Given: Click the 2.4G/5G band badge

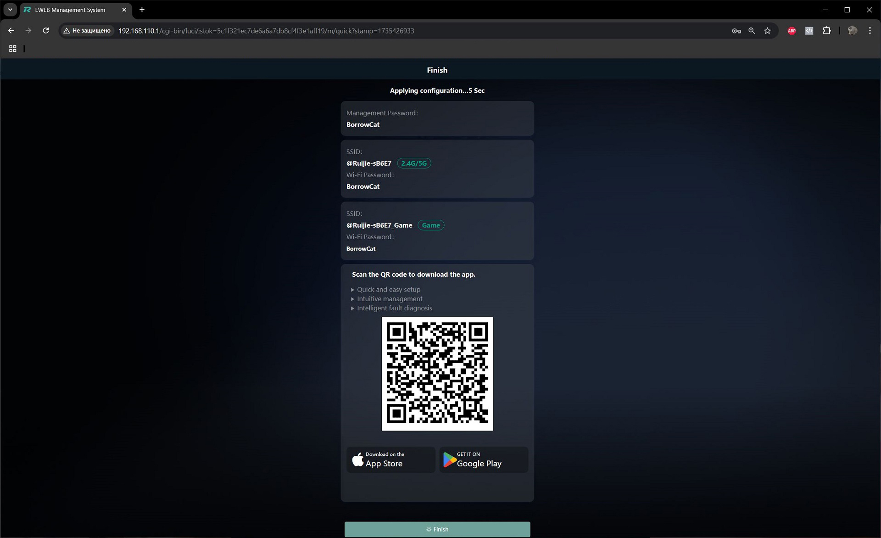Looking at the screenshot, I should pyautogui.click(x=414, y=163).
